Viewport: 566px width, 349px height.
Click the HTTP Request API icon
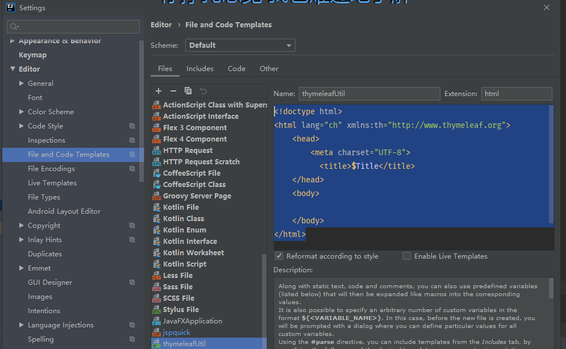click(x=156, y=151)
